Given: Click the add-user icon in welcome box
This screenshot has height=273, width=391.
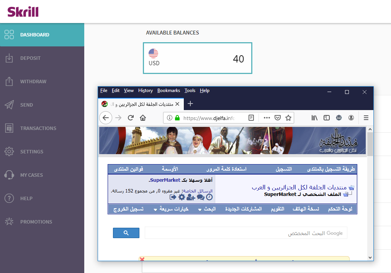Looking at the screenshot, I should pyautogui.click(x=191, y=197).
